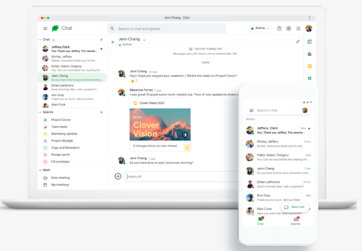Tap Helen, Adam, Gregory conversation on phone
362x251 pixels.
pyautogui.click(x=278, y=157)
